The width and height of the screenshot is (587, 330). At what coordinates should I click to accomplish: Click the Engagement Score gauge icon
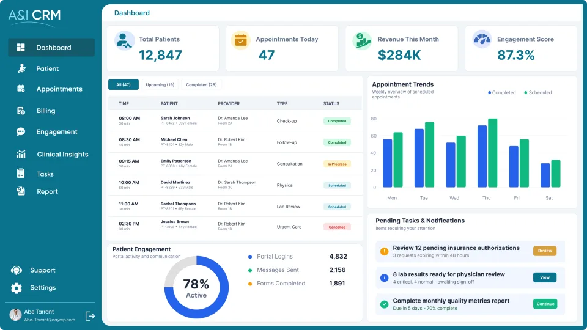pyautogui.click(x=482, y=39)
